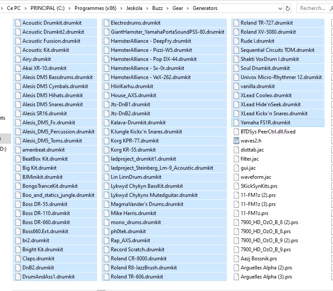Click the file icon of DrumAndAss1.drumkit

18,277
